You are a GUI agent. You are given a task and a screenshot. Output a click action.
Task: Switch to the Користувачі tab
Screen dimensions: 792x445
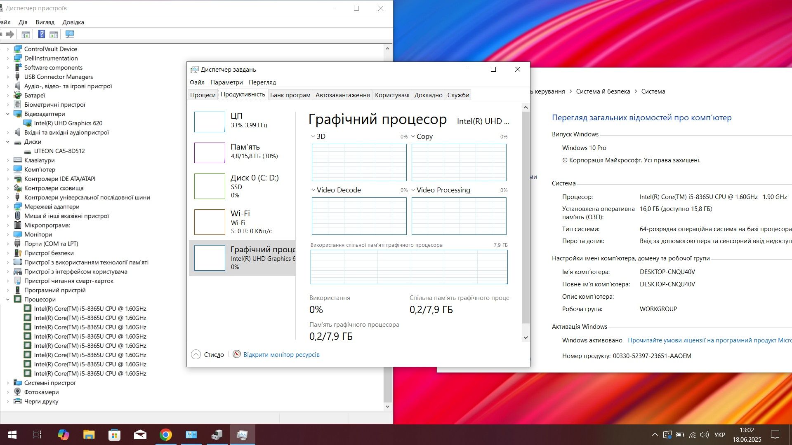pyautogui.click(x=392, y=95)
